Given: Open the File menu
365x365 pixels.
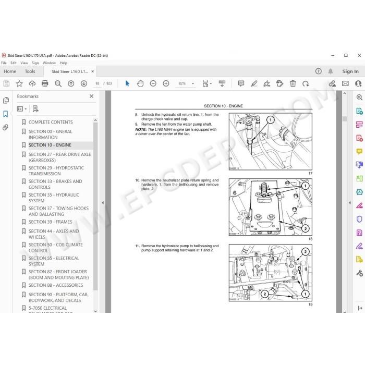Looking at the screenshot, I should point(4,63).
